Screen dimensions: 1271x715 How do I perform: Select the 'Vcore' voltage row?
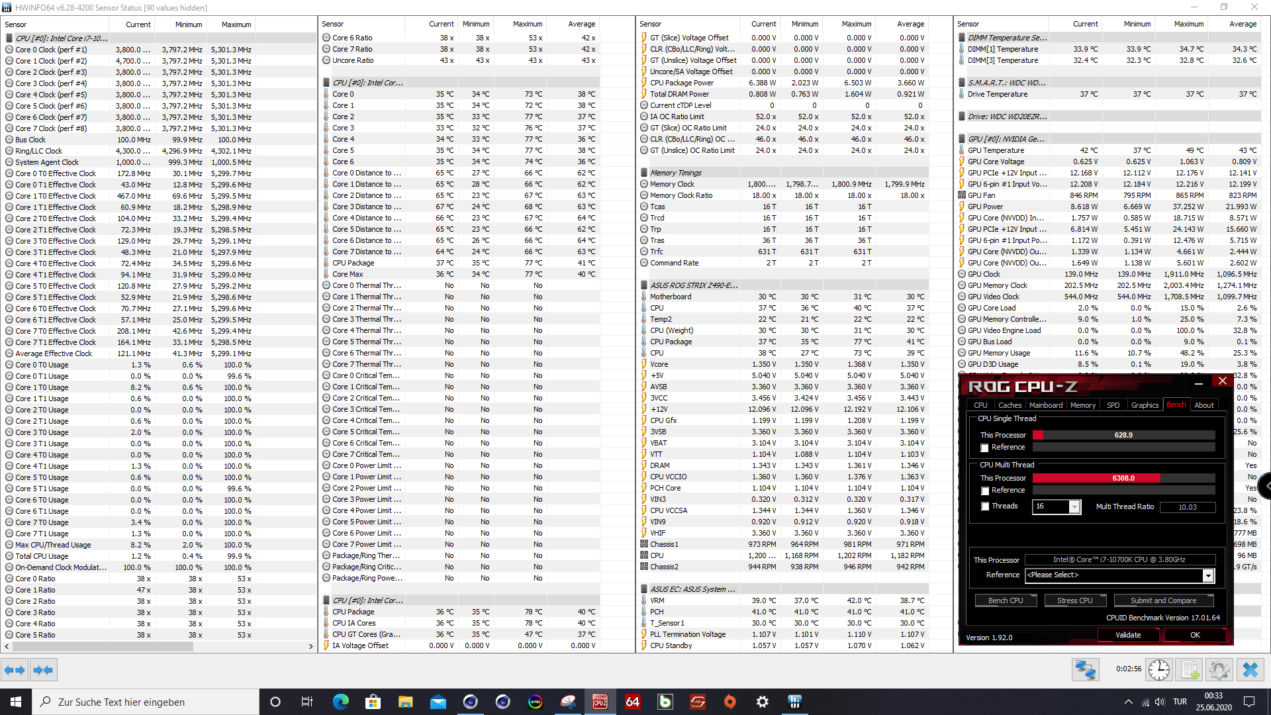click(782, 364)
